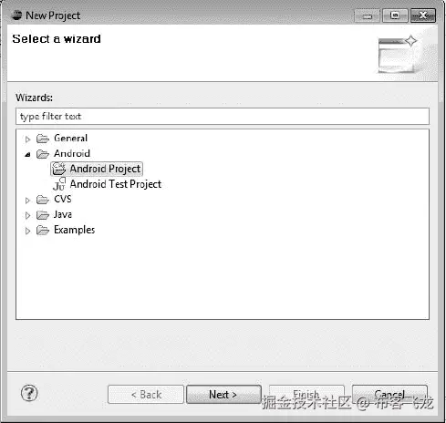Click the Examples folder icon
Screen dimensions: 446x423
(x=43, y=230)
